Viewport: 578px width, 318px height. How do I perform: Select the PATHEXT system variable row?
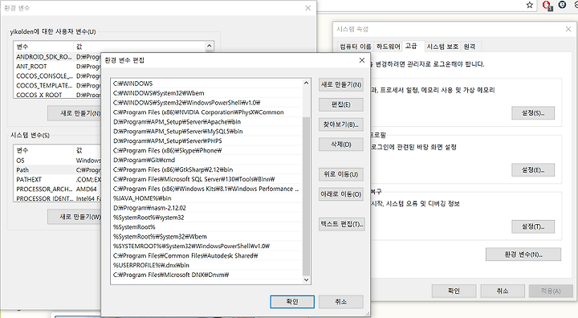click(x=58, y=180)
